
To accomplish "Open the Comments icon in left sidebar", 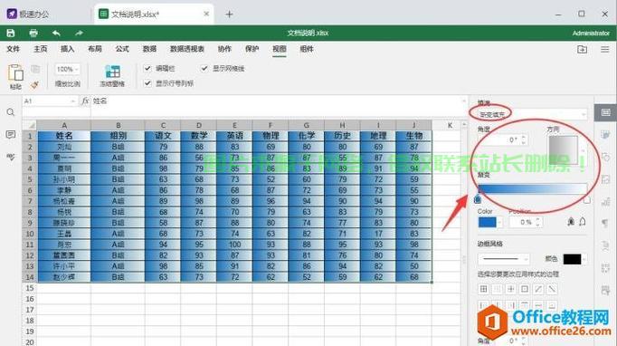I will [x=11, y=135].
